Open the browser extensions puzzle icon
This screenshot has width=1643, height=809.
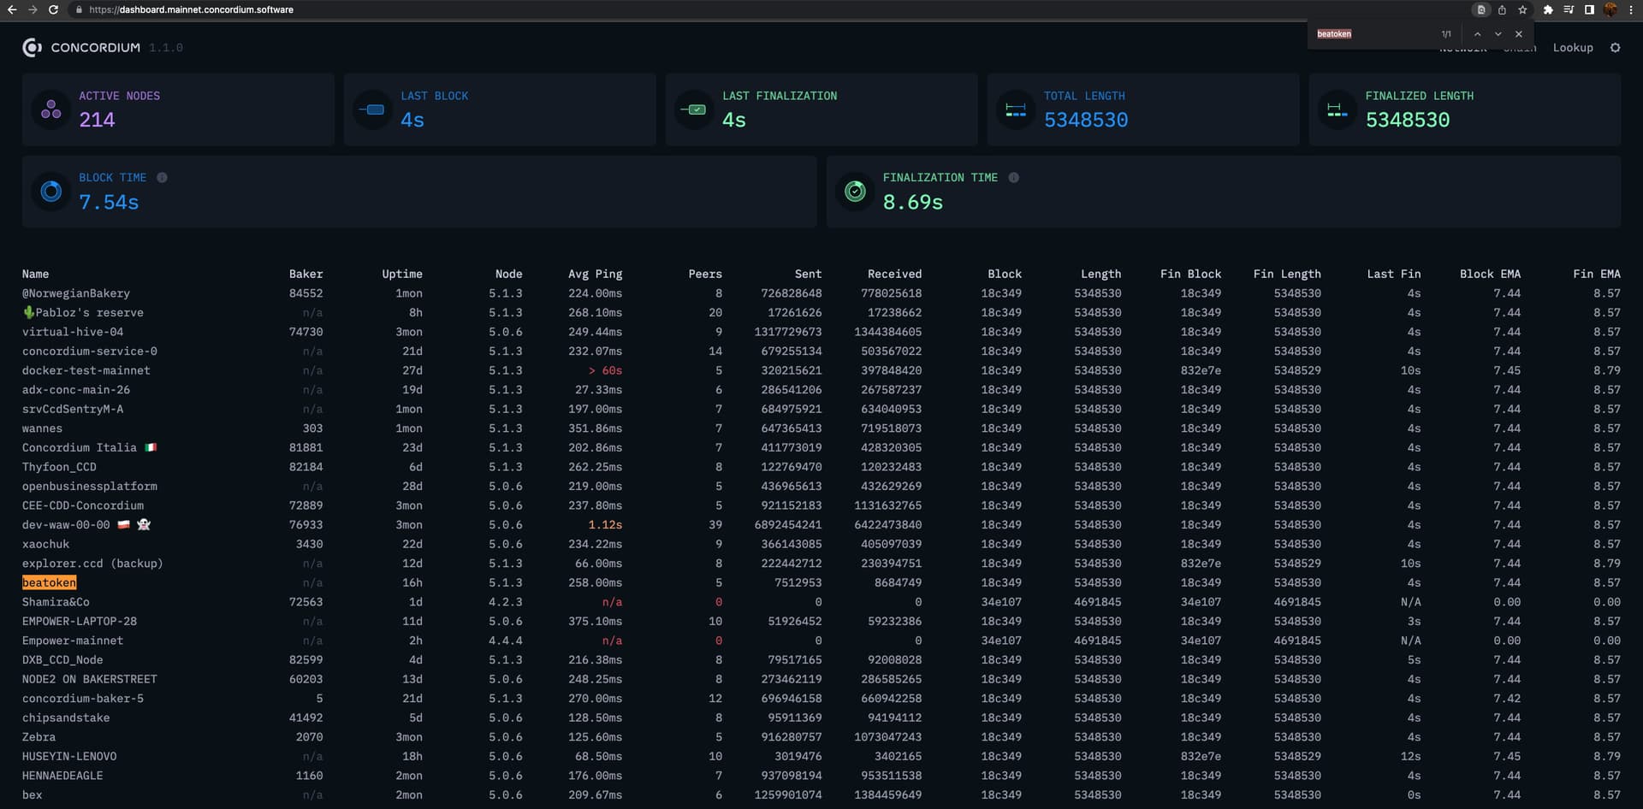pyautogui.click(x=1548, y=9)
